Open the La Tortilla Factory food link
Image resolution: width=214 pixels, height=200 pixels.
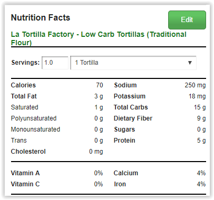[x=99, y=38]
